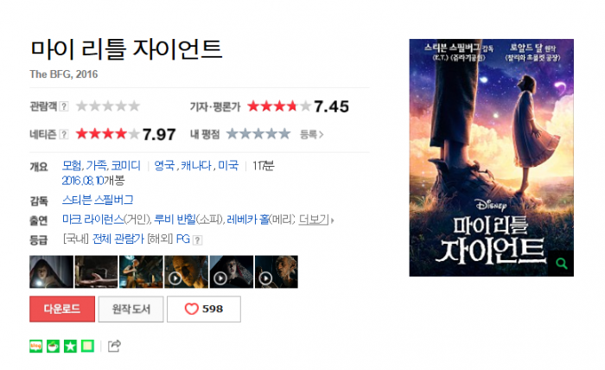The image size is (605, 370).
Task: Open the 모험 genre link
Action: tap(72, 165)
